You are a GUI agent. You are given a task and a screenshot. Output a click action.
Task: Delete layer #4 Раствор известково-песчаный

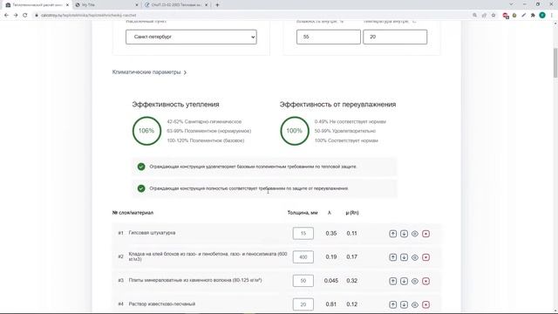pyautogui.click(x=426, y=304)
